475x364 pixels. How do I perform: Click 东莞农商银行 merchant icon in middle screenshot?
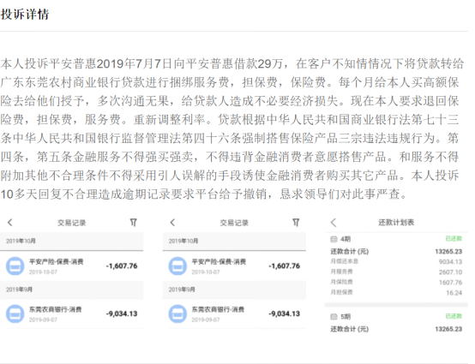pyautogui.click(x=177, y=313)
